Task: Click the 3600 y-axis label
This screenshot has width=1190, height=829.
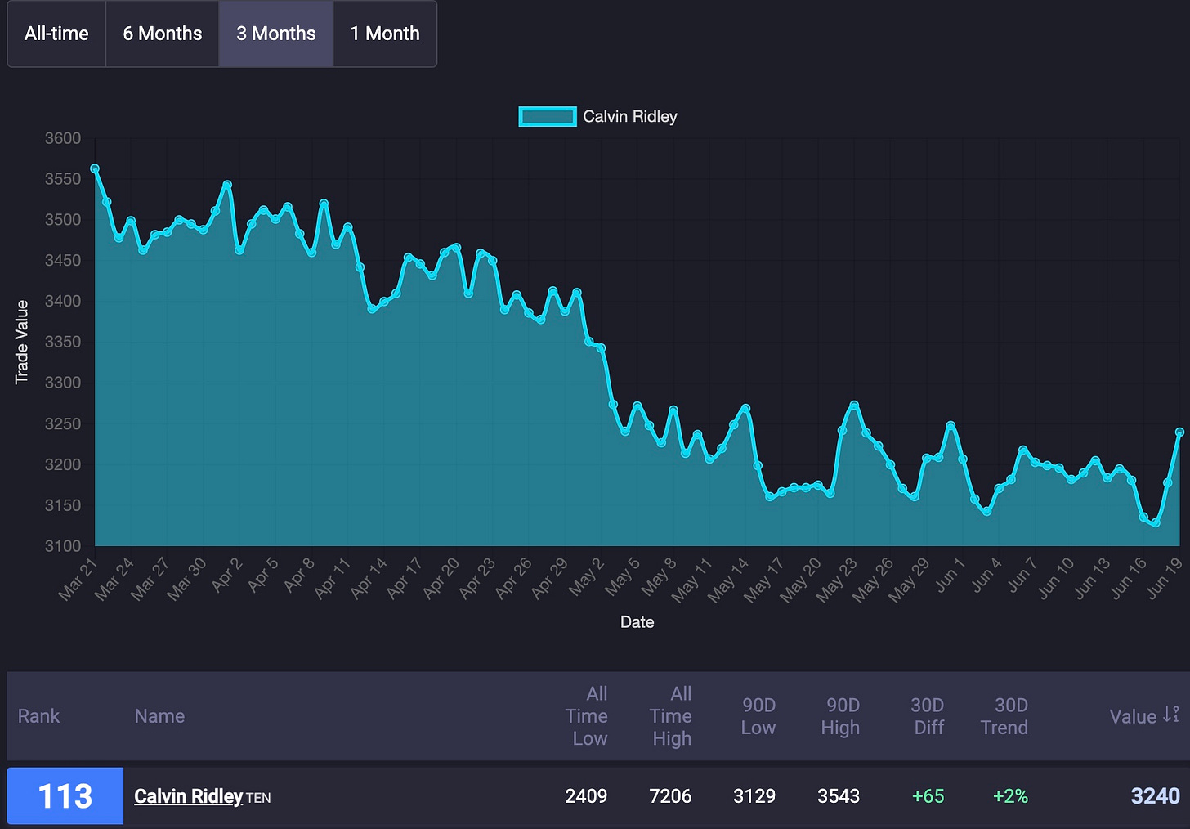Action: (x=63, y=138)
